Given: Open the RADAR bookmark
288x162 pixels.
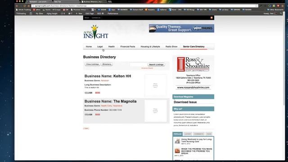Looking at the screenshot, I should point(102,9).
